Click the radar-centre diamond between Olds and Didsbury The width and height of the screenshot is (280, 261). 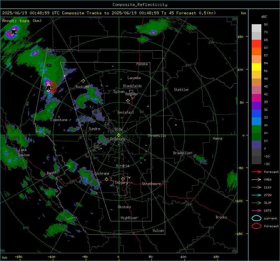[x=119, y=135]
